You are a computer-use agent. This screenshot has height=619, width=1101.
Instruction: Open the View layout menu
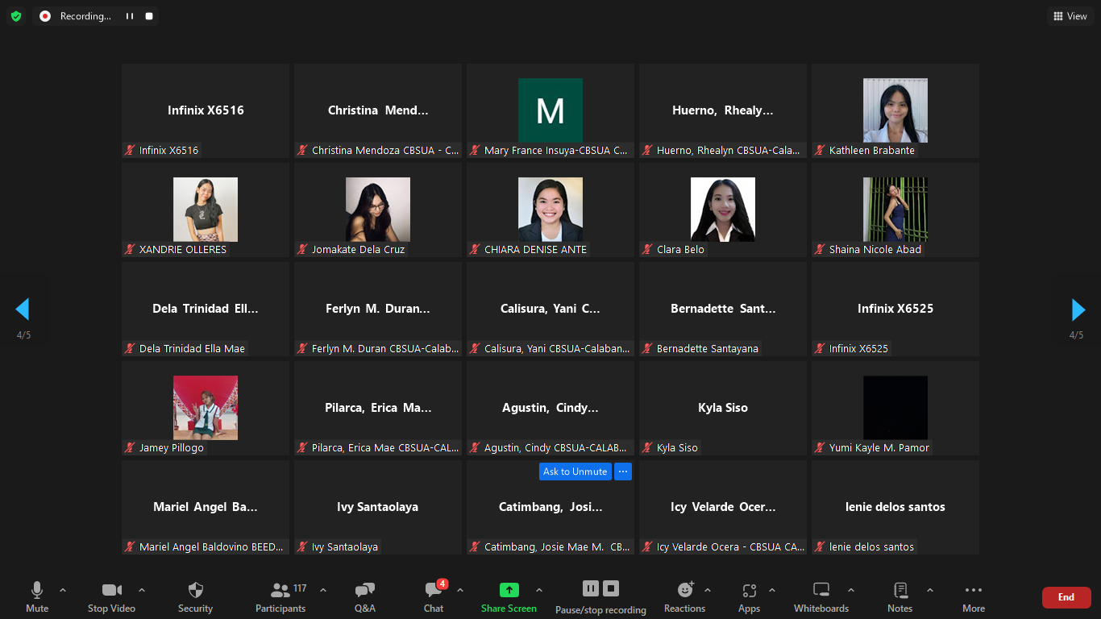point(1070,16)
